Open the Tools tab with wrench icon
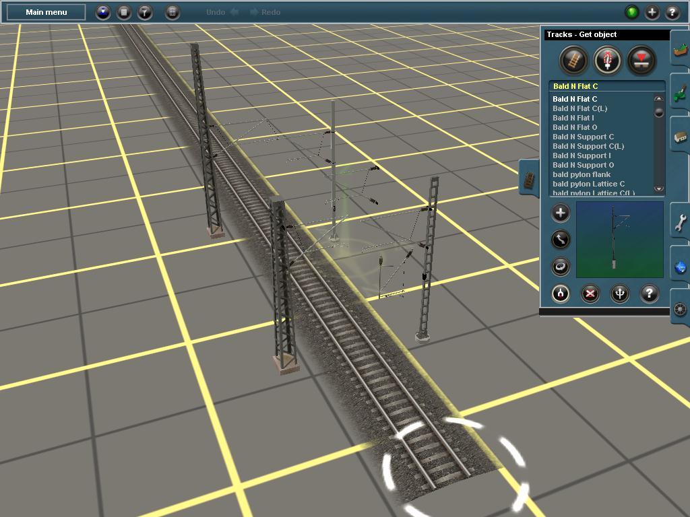This screenshot has width=690, height=517. [x=680, y=222]
